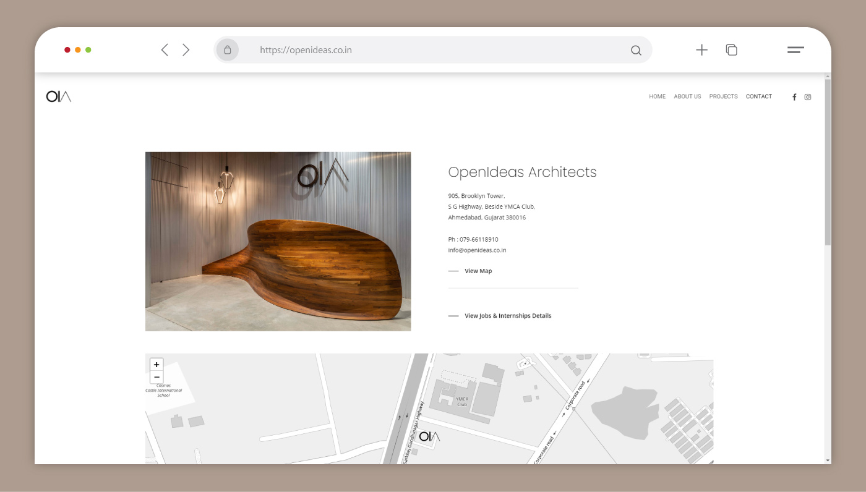Screen dimensions: 866x492
Task: Click the Ahmedabad, Gujarat 380016 text
Action: click(x=487, y=218)
